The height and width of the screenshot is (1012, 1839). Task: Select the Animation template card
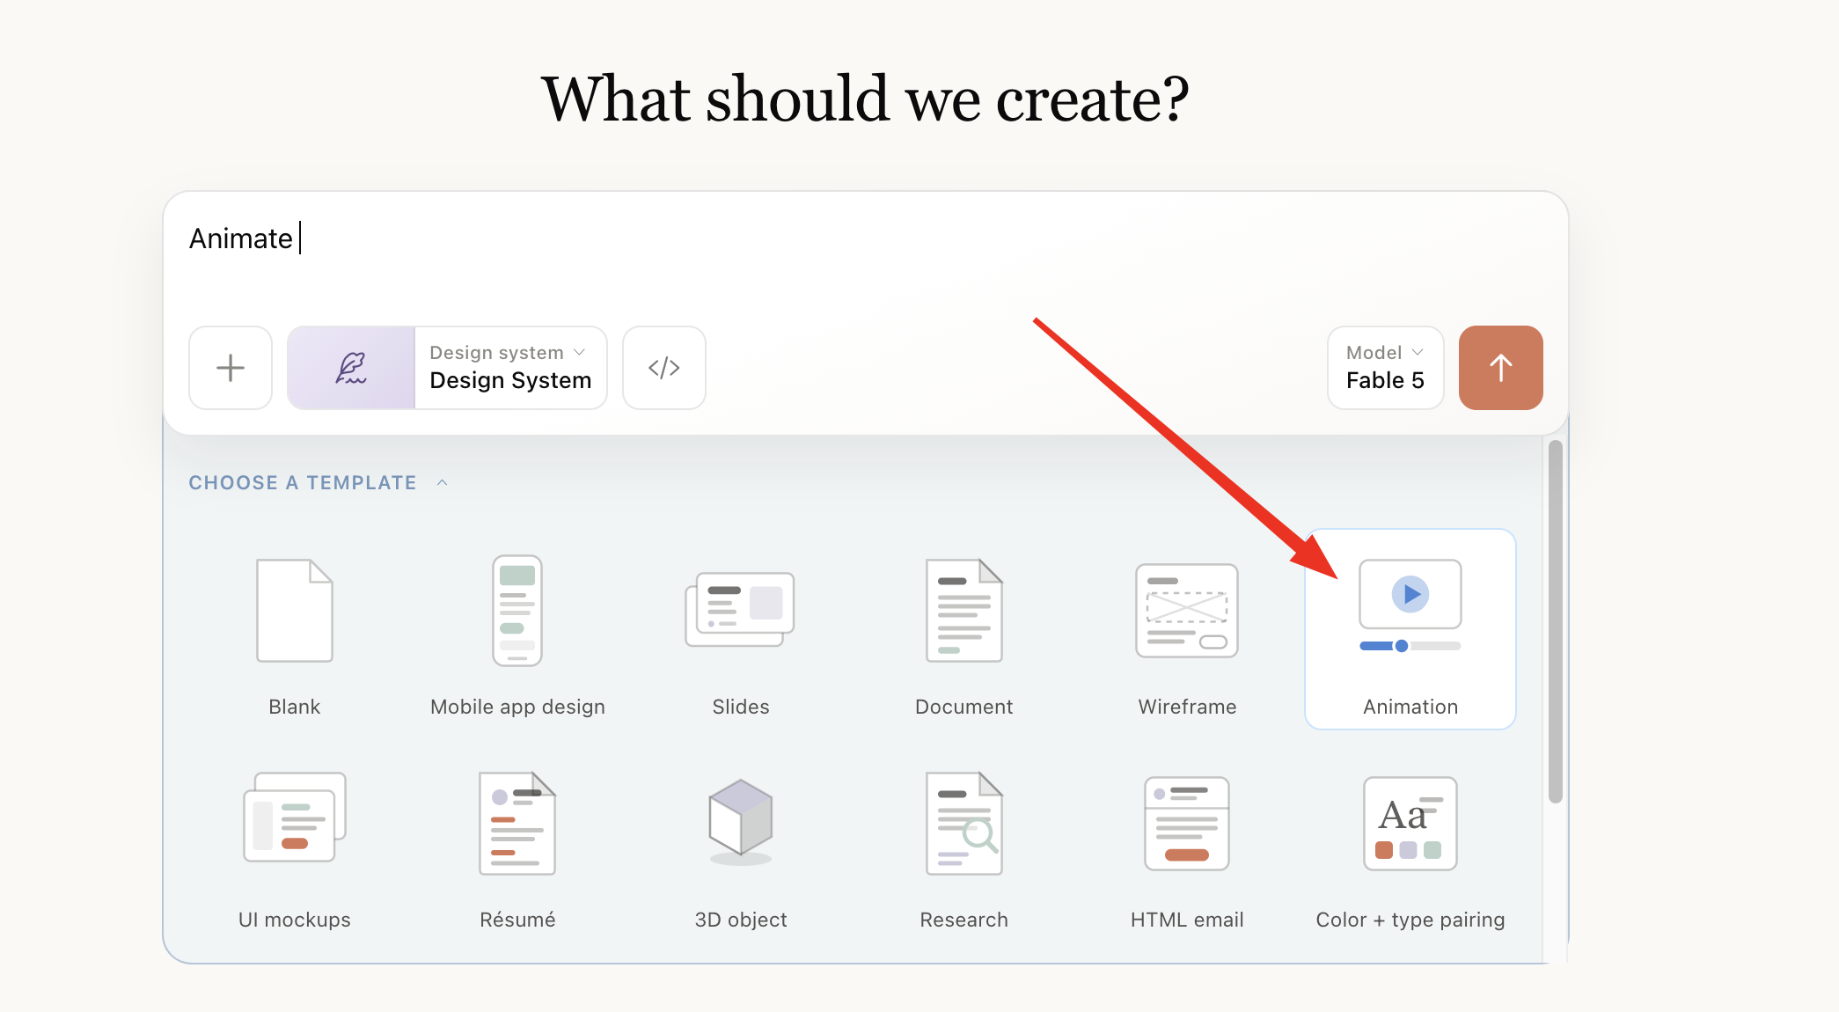[x=1410, y=629]
